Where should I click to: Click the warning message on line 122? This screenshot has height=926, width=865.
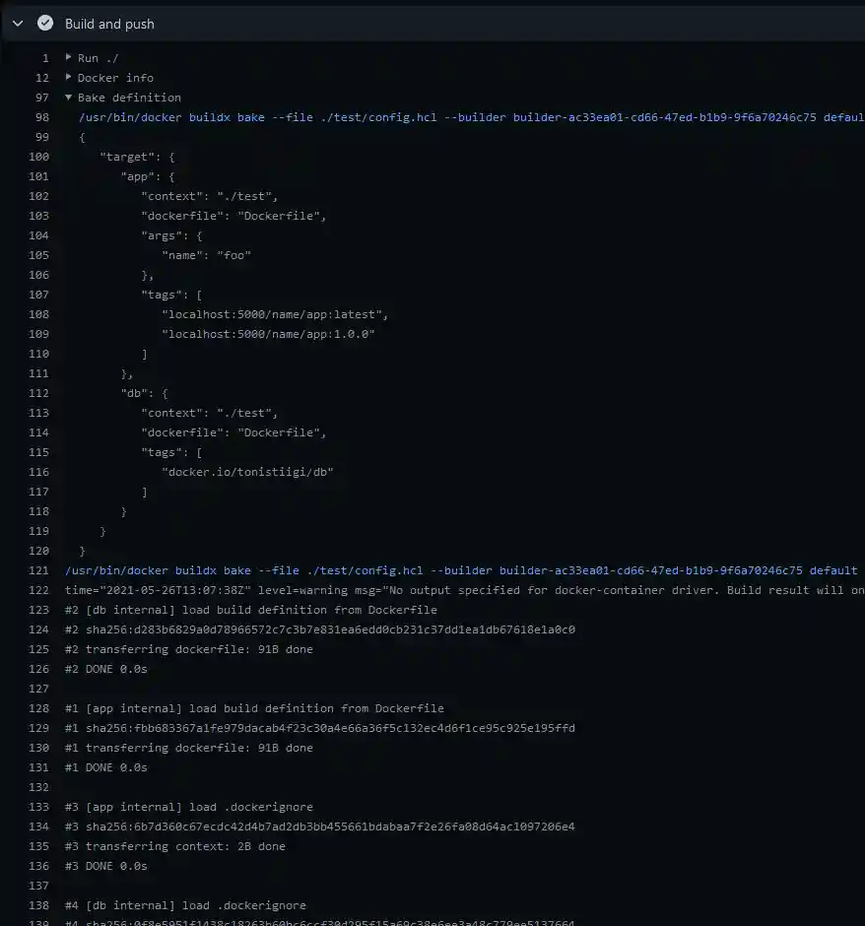coord(394,589)
